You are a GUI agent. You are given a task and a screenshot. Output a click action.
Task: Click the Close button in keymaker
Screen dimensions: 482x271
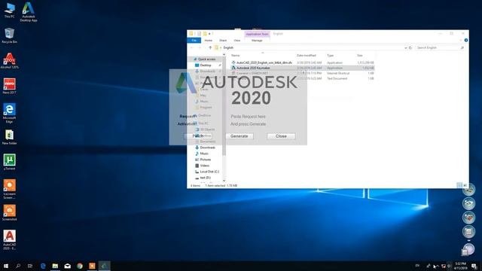[281, 135]
